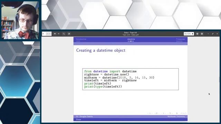Image resolution: width=221 pixels, height=124 pixels.
Task: Go to next page in PDF viewer
Action: pyautogui.click(x=59, y=34)
